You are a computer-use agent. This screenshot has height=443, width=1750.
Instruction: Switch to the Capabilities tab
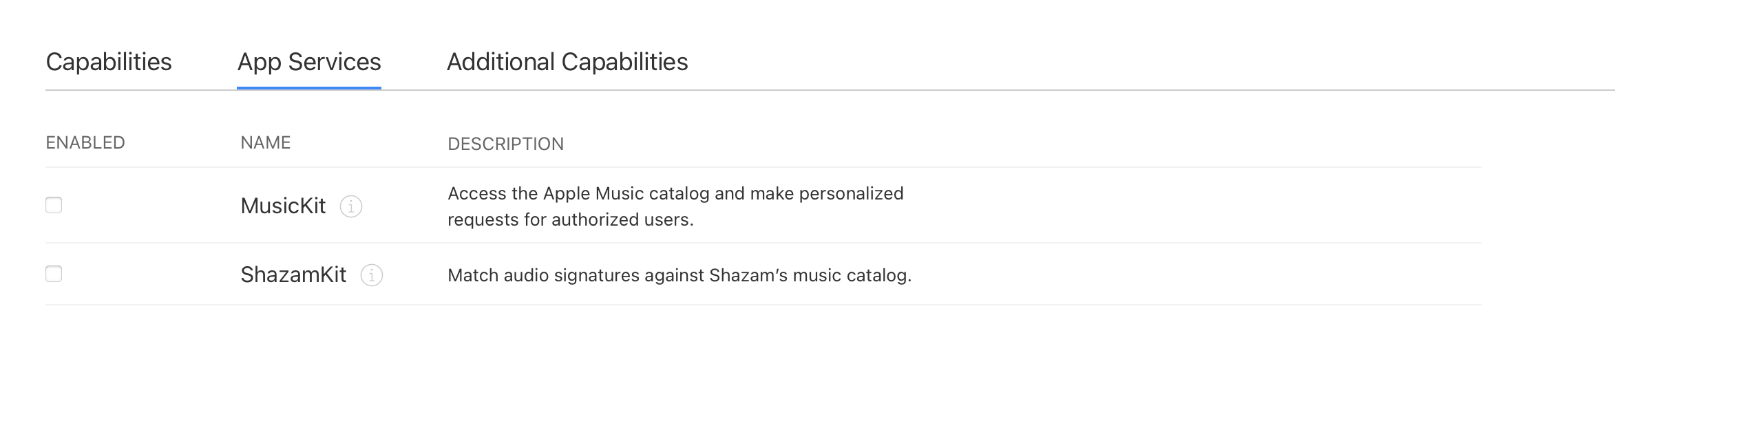109,62
